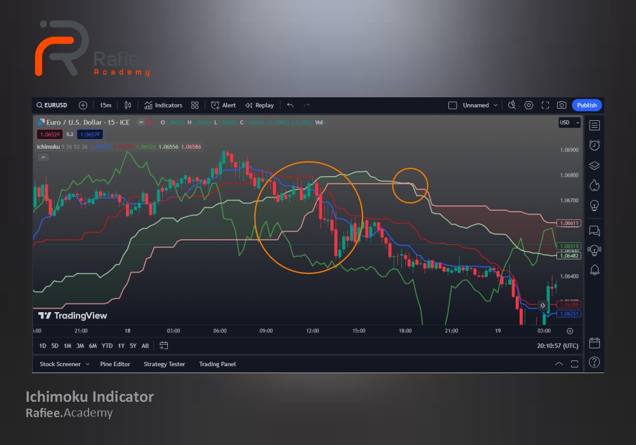
Task: Open the candlestick chart style selector
Action: 128,106
